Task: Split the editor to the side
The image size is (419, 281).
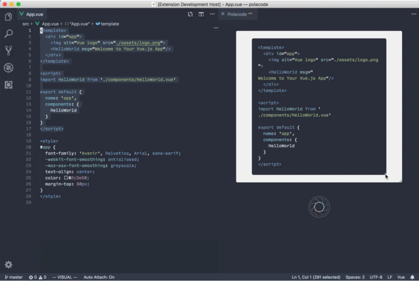Action: [201, 14]
